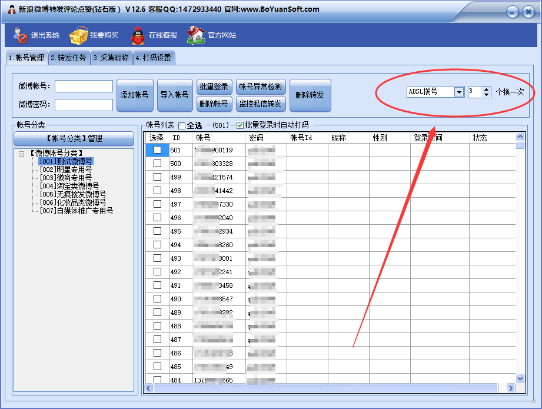Check the box for account ID 497

[157, 204]
